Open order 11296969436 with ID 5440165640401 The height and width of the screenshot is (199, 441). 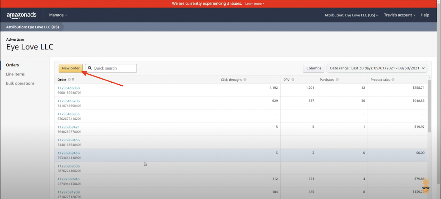coord(69,140)
